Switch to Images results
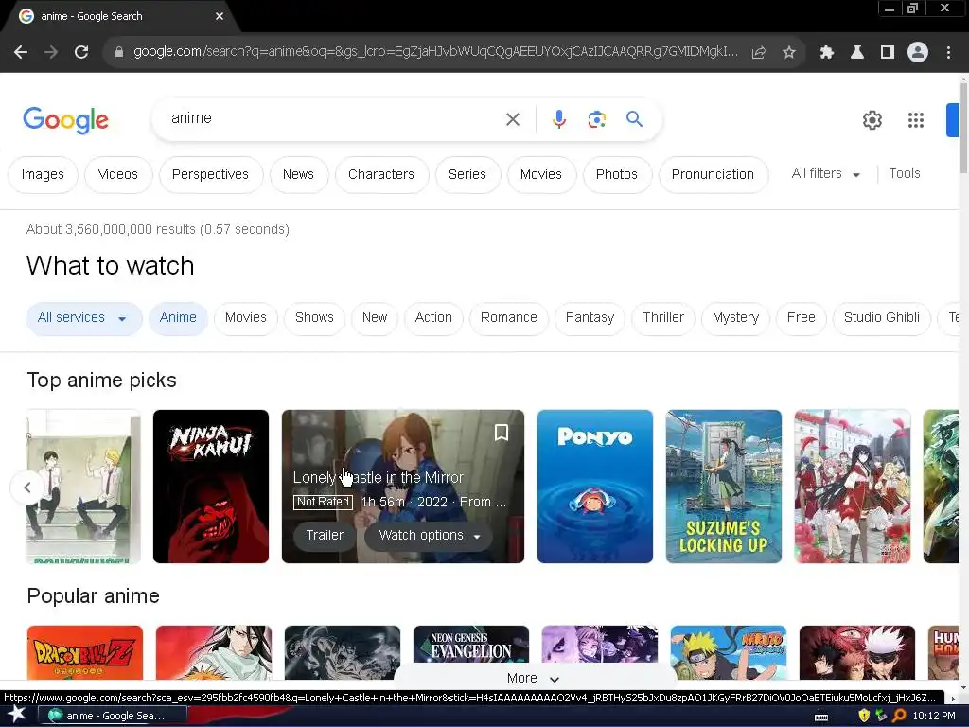This screenshot has height=727, width=969. click(x=43, y=175)
